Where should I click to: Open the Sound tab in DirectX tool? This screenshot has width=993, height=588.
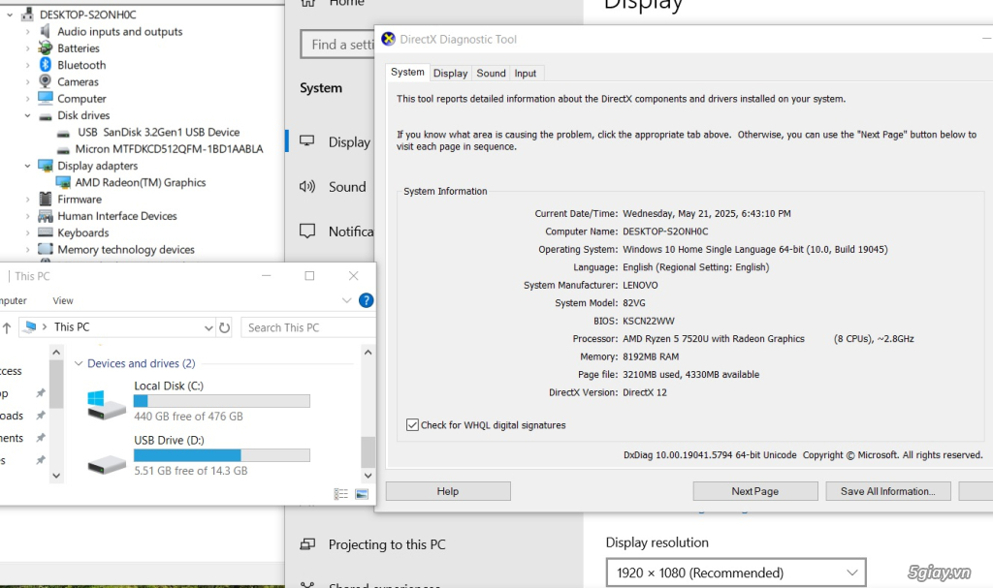[491, 74]
